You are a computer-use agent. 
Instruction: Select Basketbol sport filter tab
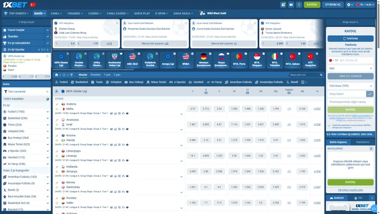click(79, 82)
